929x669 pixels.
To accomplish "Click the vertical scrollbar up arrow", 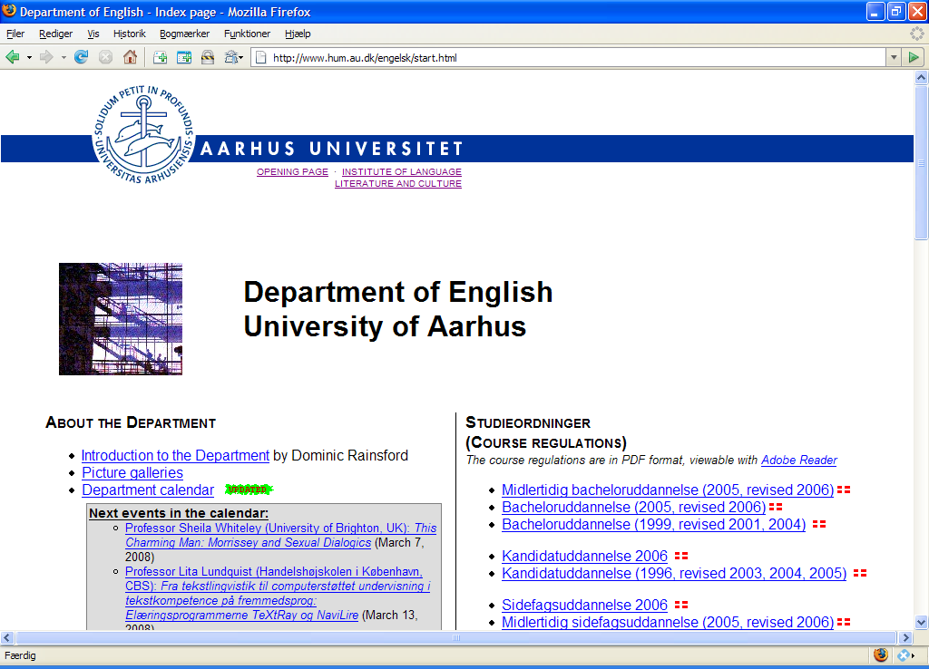I will 921,77.
